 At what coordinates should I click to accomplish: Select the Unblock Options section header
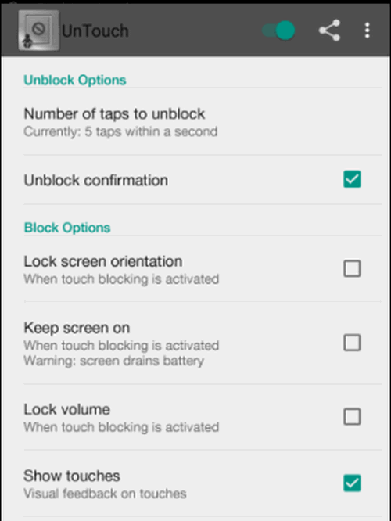click(75, 80)
